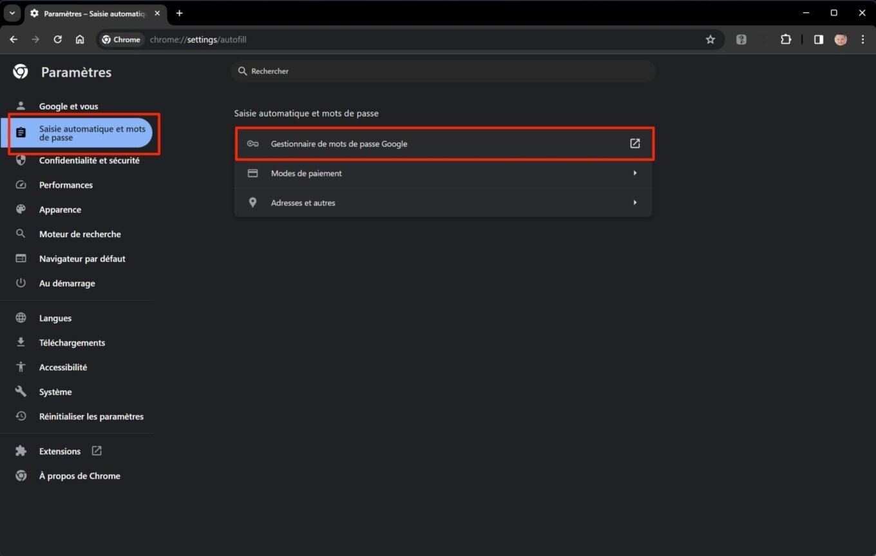876x556 pixels.
Task: Close the Paramètres tab
Action: click(x=157, y=13)
